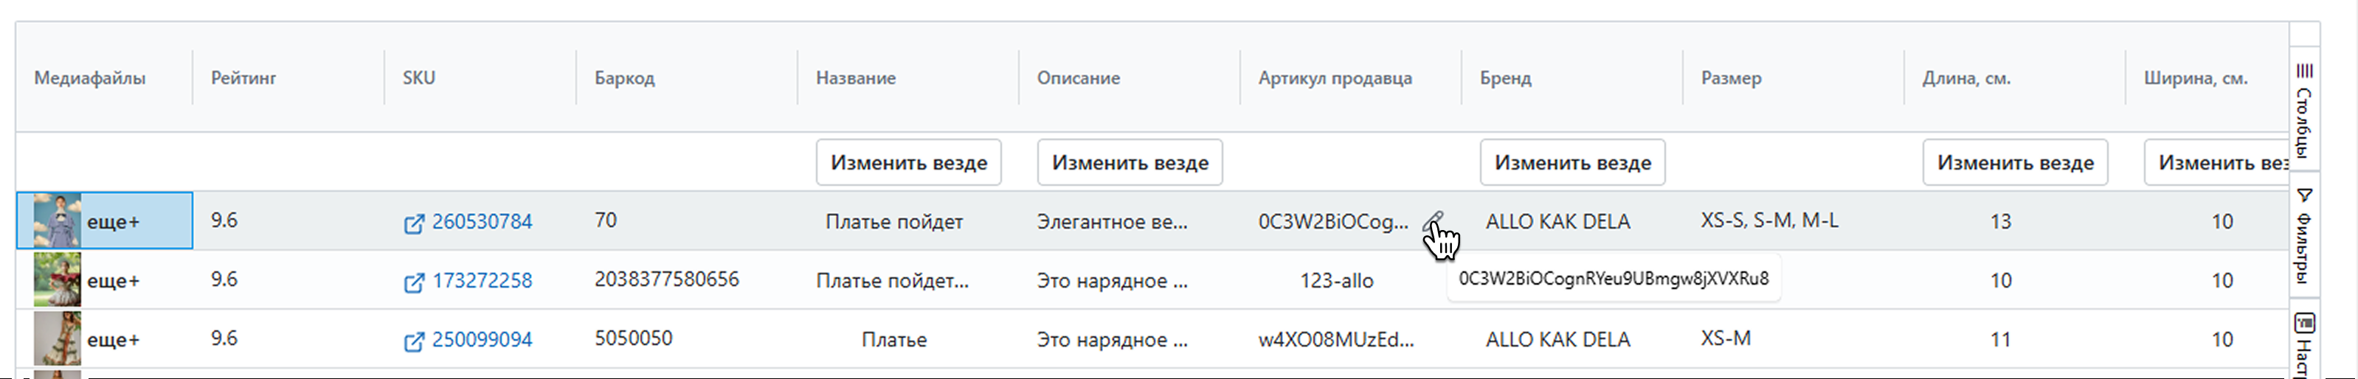Sort by the Рейтинг column header
The width and height of the screenshot is (2358, 379).
click(243, 78)
